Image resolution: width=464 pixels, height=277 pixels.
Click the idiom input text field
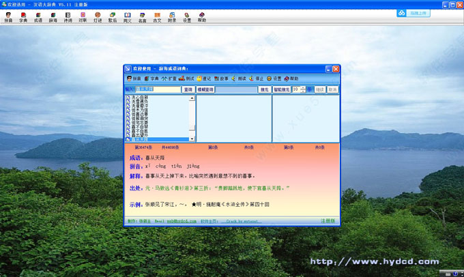pyautogui.click(x=158, y=89)
